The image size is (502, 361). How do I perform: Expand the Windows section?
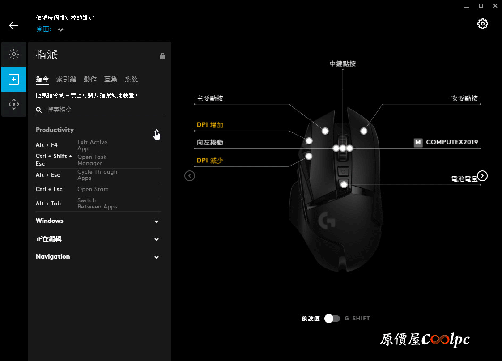pyautogui.click(x=157, y=221)
